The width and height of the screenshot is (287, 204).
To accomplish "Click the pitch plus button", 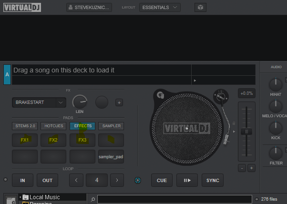I will (x=251, y=168).
